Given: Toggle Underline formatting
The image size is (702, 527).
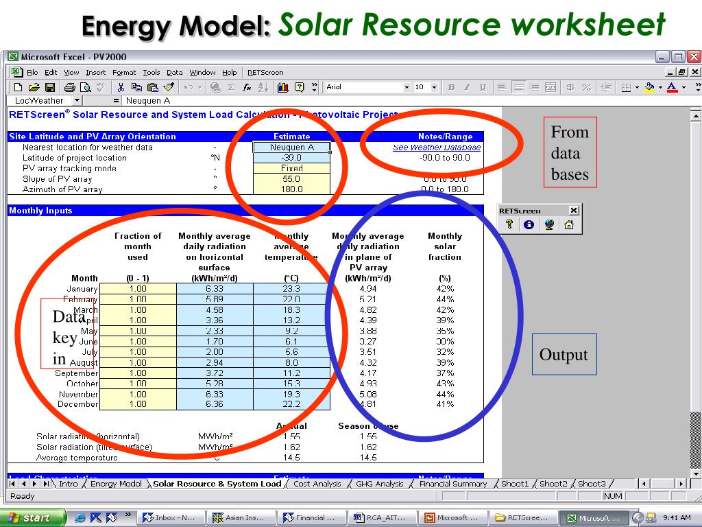Looking at the screenshot, I should (x=483, y=87).
